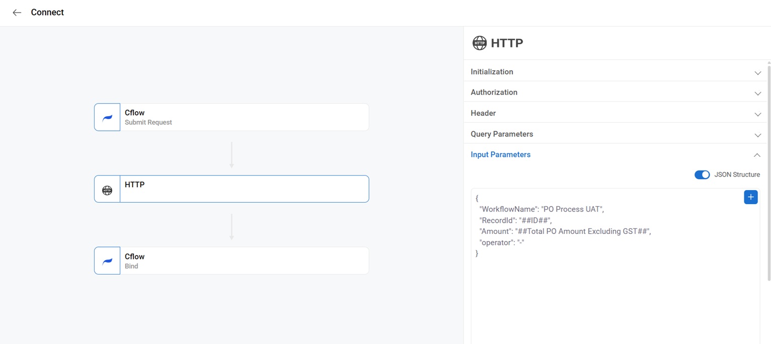Expand the Initialization section chevron
This screenshot has width=771, height=344.
pyautogui.click(x=757, y=72)
